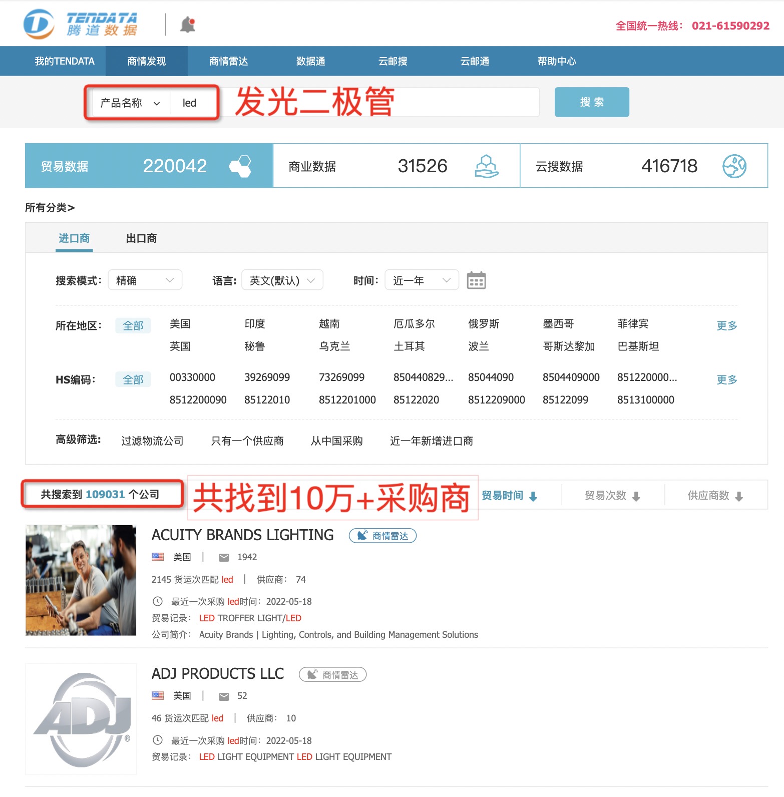Open ACUITY BRANDS LIGHTING company page

pos(243,535)
